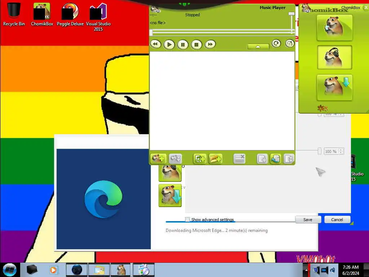Click the playlist document dropdown icon

pyautogui.click(x=289, y=159)
